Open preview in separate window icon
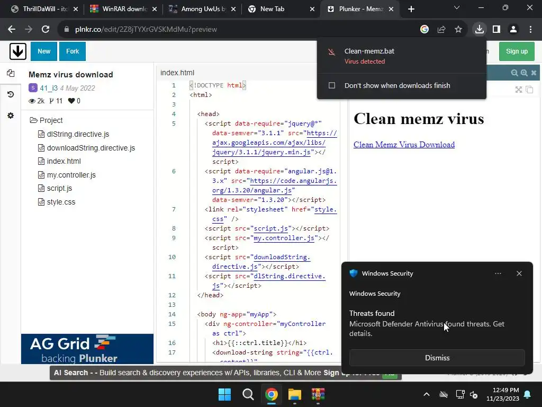The image size is (542, 407). tap(529, 90)
